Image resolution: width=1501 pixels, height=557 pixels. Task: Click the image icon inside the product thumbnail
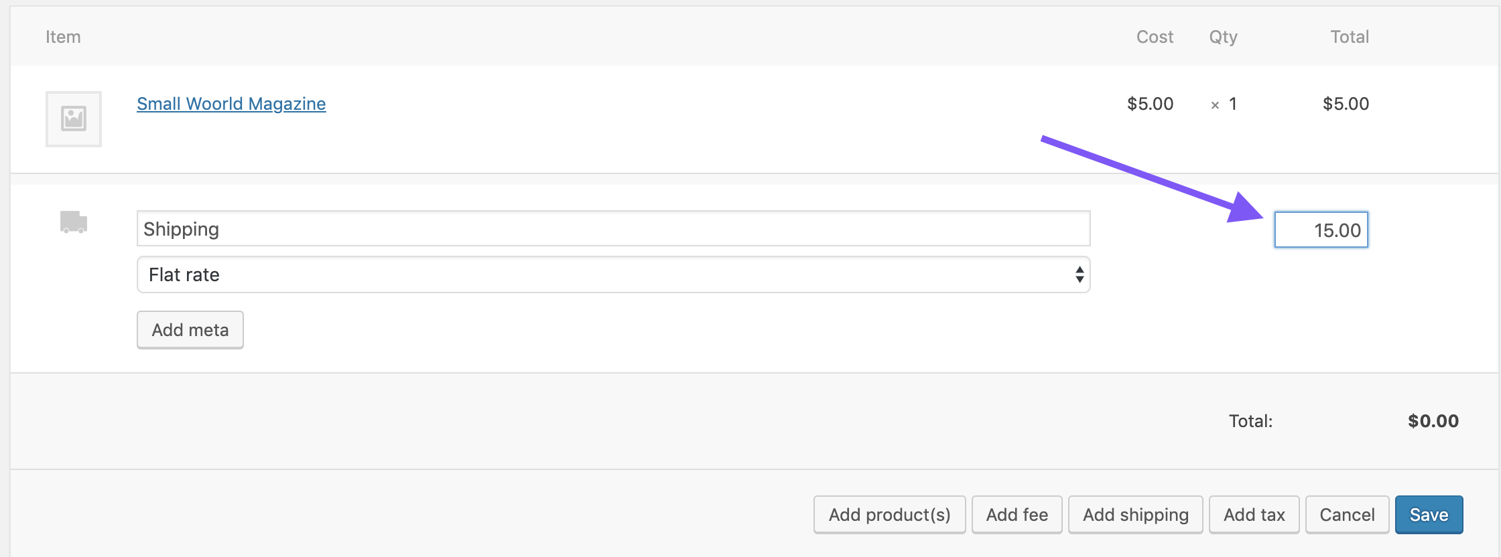click(73, 118)
